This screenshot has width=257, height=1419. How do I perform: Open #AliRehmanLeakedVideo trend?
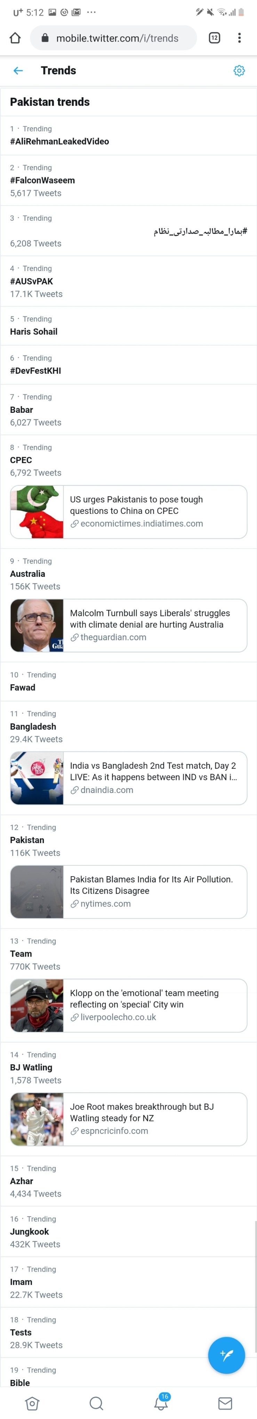[x=59, y=141]
